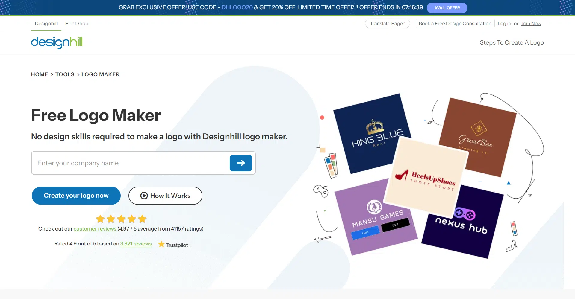Click Book a Free Design Consultation
Screen dimensions: 575x299
455,23
